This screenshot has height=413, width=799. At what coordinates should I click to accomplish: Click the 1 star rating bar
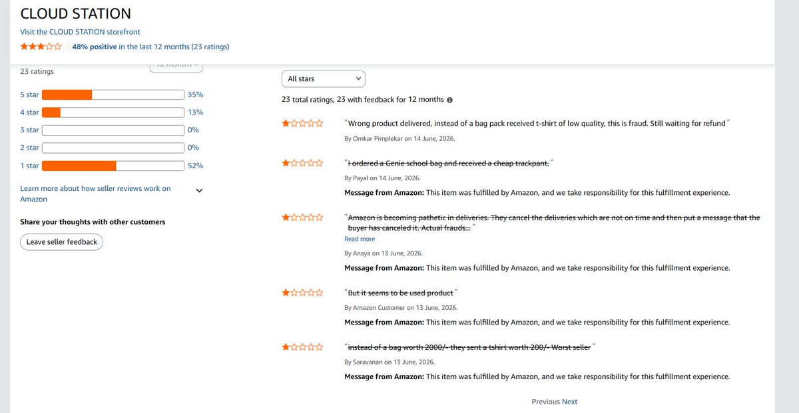pos(113,166)
